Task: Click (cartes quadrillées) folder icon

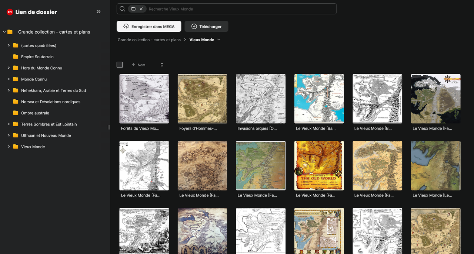Action: pyautogui.click(x=16, y=45)
